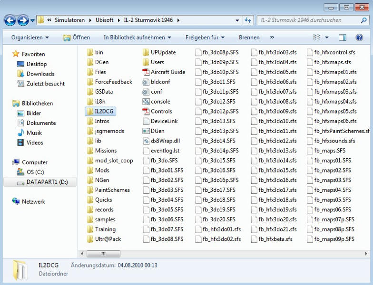This screenshot has width=373, height=285.
Task: Open the Dokumente library
Action: (36, 123)
